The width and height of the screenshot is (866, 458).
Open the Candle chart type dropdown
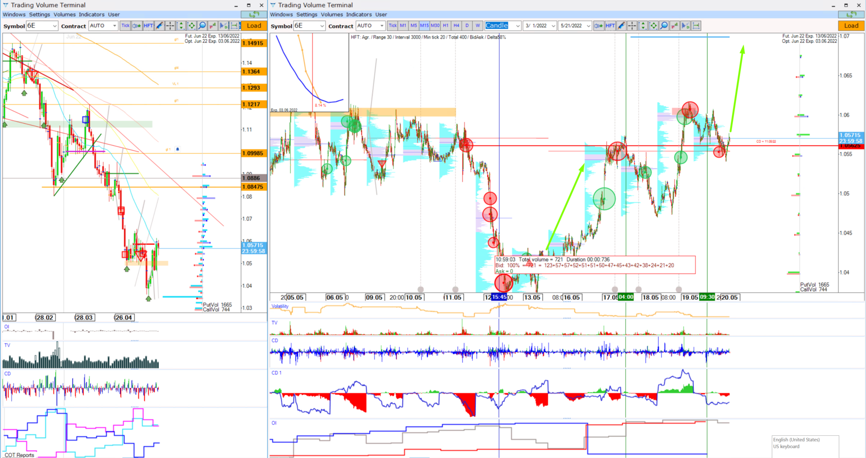[x=503, y=26]
